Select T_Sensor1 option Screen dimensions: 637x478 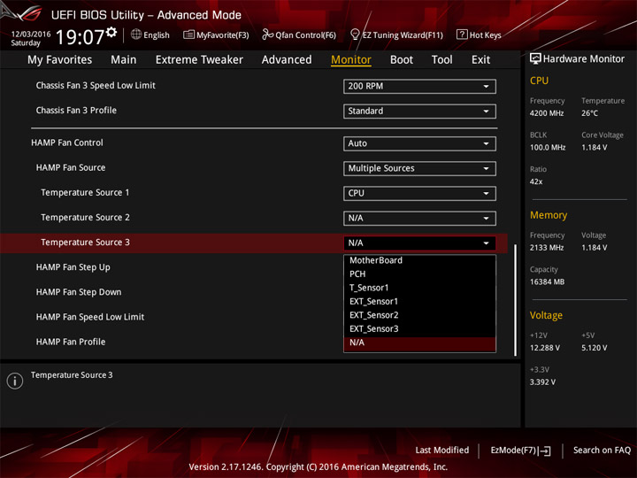click(x=419, y=288)
